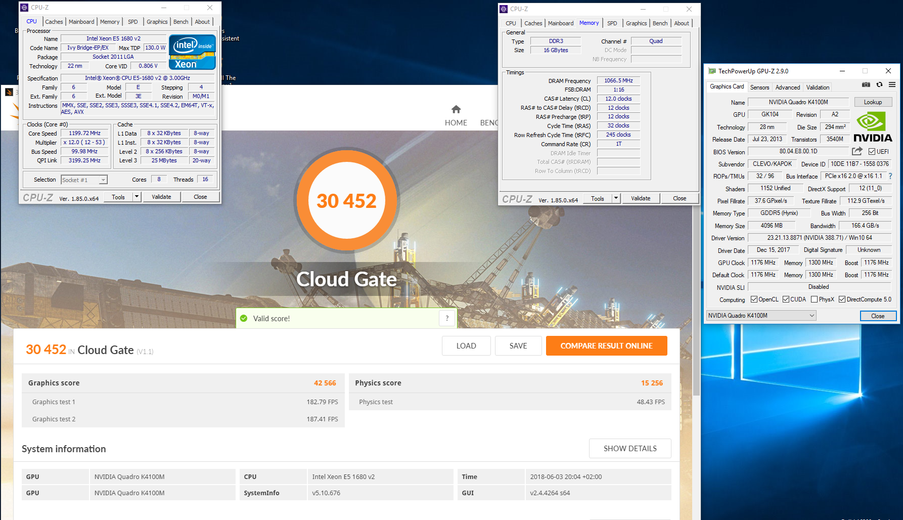Click the valid score help question mark
Image resolution: width=903 pixels, height=520 pixels.
click(x=447, y=318)
